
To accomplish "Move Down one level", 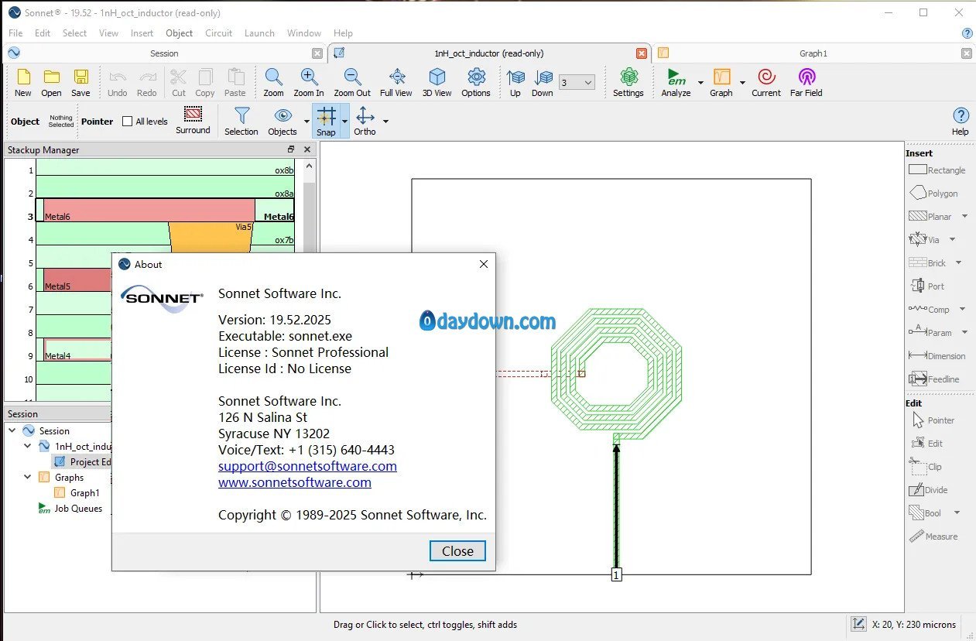I will coord(543,82).
